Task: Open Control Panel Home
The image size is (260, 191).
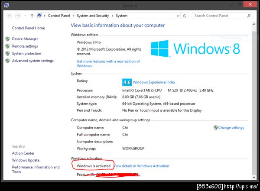Action: (28, 28)
